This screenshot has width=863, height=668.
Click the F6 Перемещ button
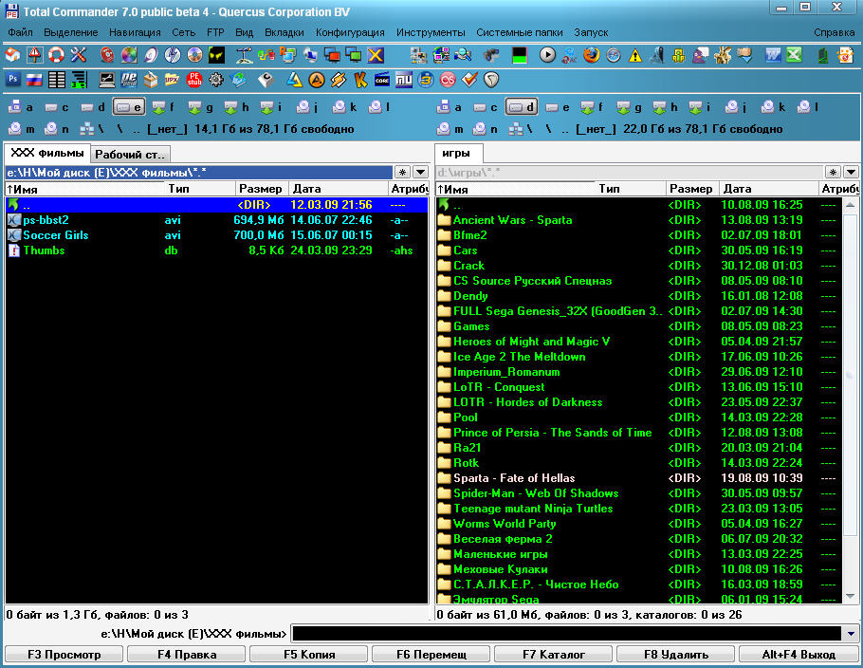click(x=431, y=654)
